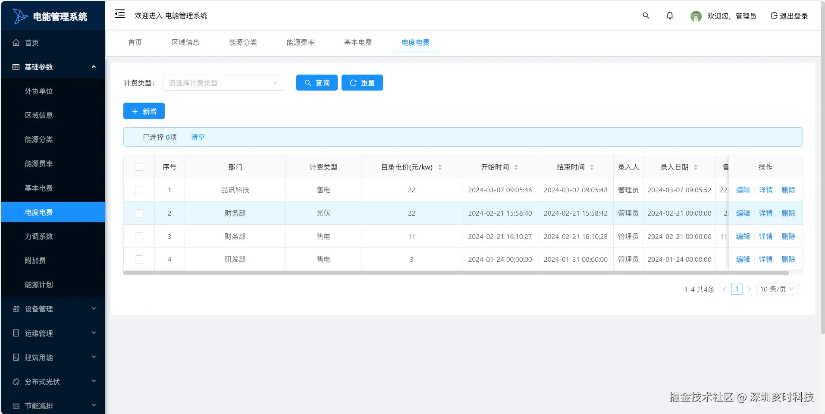
Task: Click 退出登录 to log out
Action: tap(789, 16)
